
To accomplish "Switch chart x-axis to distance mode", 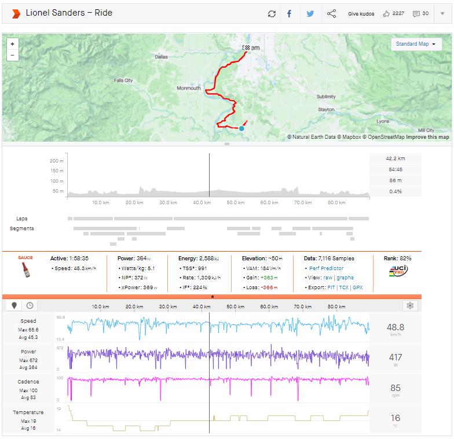I will click(14, 305).
